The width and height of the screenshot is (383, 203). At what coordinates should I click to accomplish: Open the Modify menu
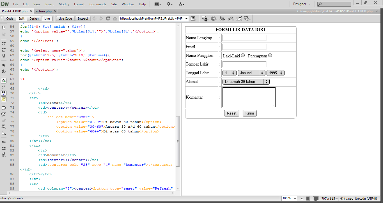coord(64,4)
